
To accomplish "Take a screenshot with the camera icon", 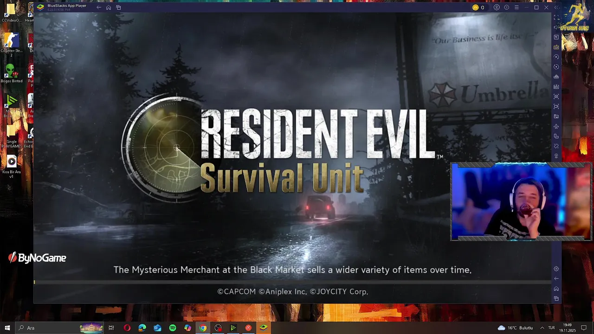I will pos(556,96).
